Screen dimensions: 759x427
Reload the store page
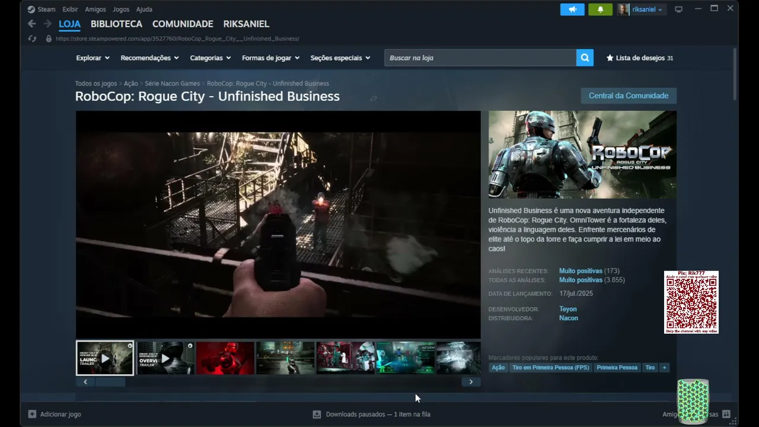point(33,39)
